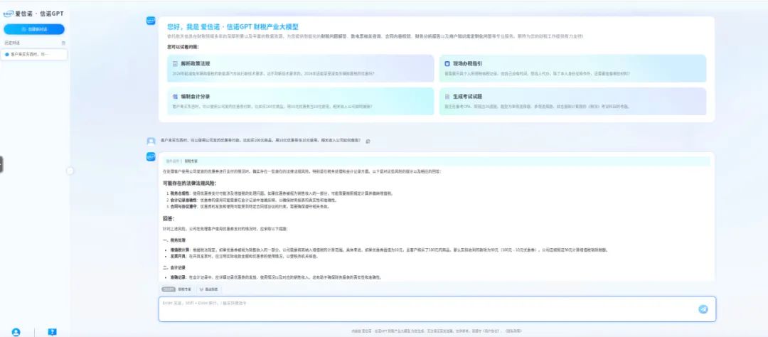Click the bot avatar beside the greeting card
The width and height of the screenshot is (768, 337).
[151, 21]
